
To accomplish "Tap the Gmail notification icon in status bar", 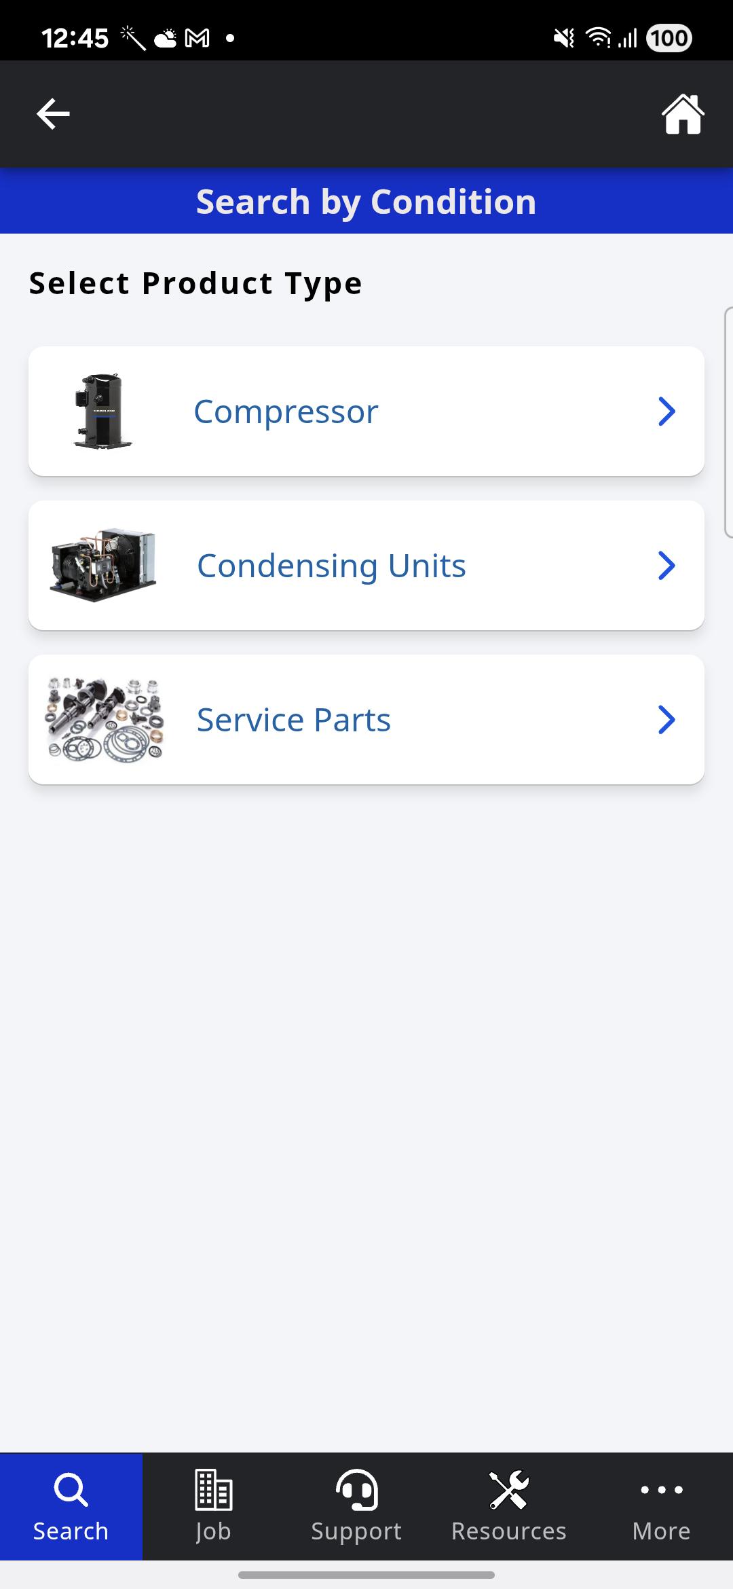I will click(197, 38).
